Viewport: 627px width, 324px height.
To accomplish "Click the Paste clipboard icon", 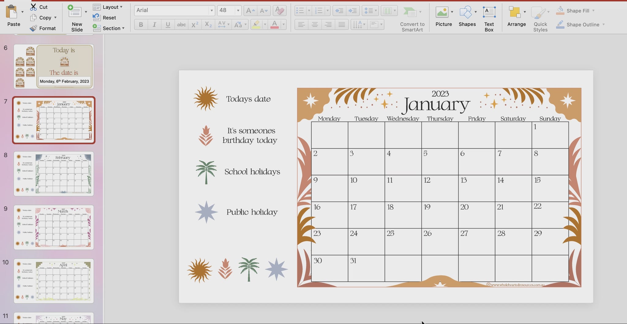I will [12, 12].
